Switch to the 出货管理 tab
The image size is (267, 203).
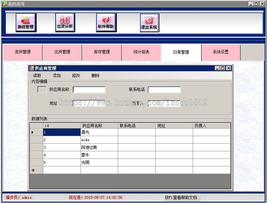(x=62, y=52)
